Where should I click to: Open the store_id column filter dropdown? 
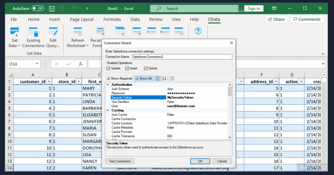point(79,82)
